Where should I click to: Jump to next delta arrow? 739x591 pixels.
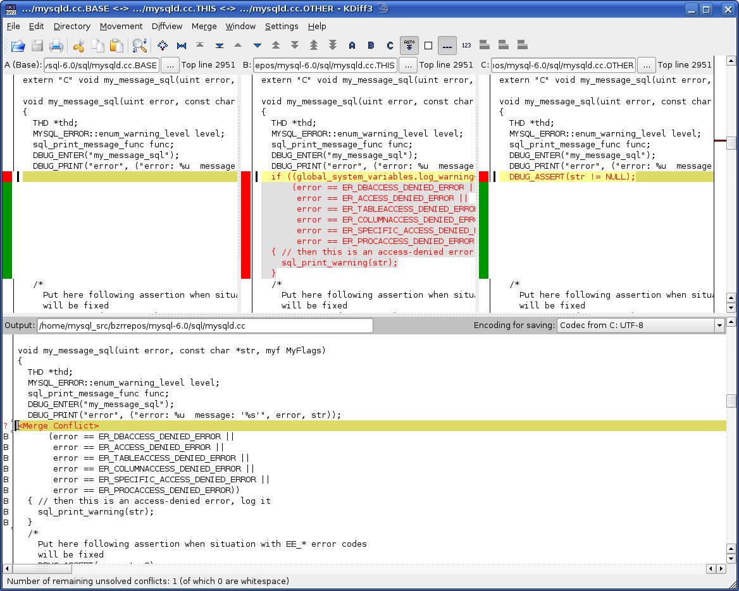pos(257,46)
